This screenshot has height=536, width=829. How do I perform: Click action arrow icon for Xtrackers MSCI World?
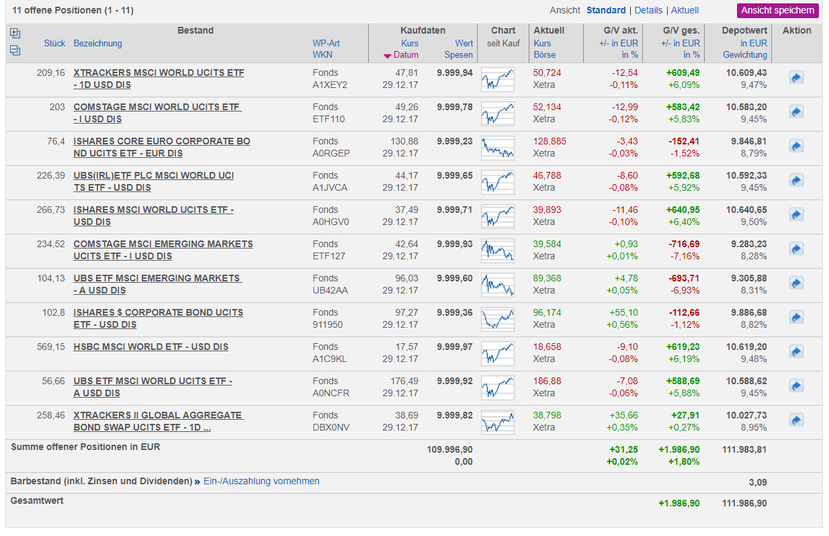coord(796,78)
